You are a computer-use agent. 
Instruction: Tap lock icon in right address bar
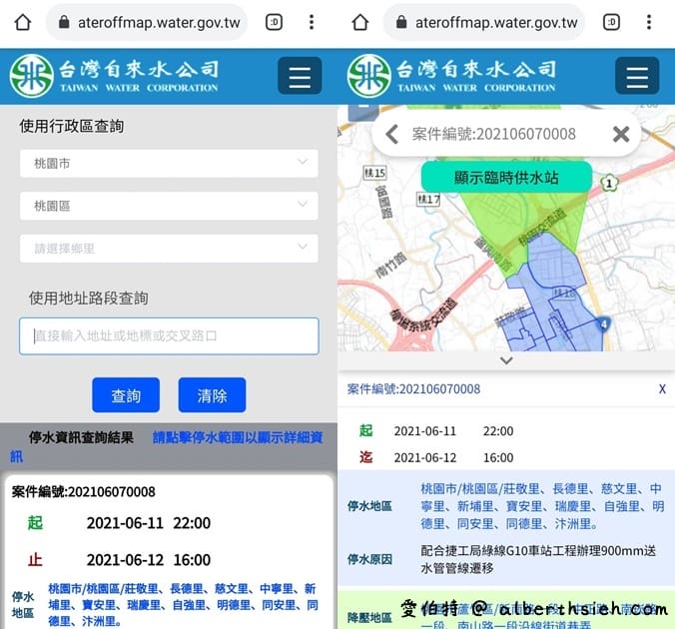401,22
